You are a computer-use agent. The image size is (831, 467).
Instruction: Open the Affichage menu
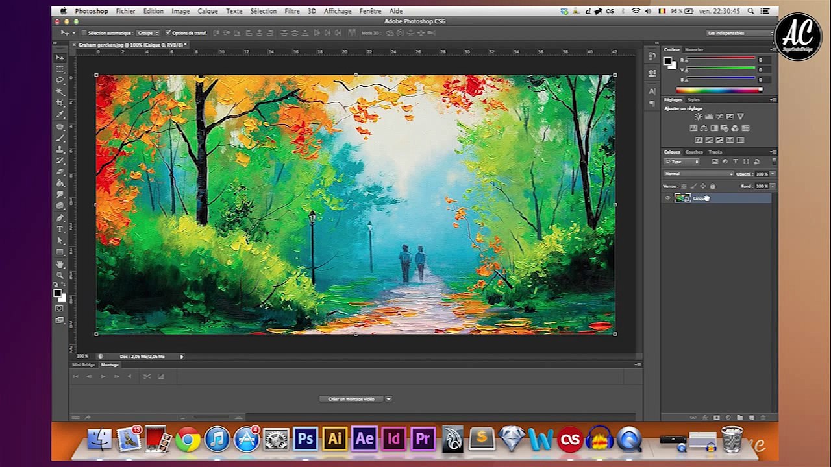338,11
